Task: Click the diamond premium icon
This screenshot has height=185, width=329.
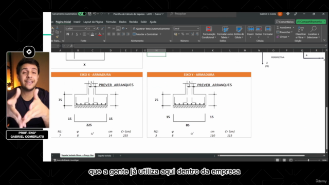Action: [288, 14]
